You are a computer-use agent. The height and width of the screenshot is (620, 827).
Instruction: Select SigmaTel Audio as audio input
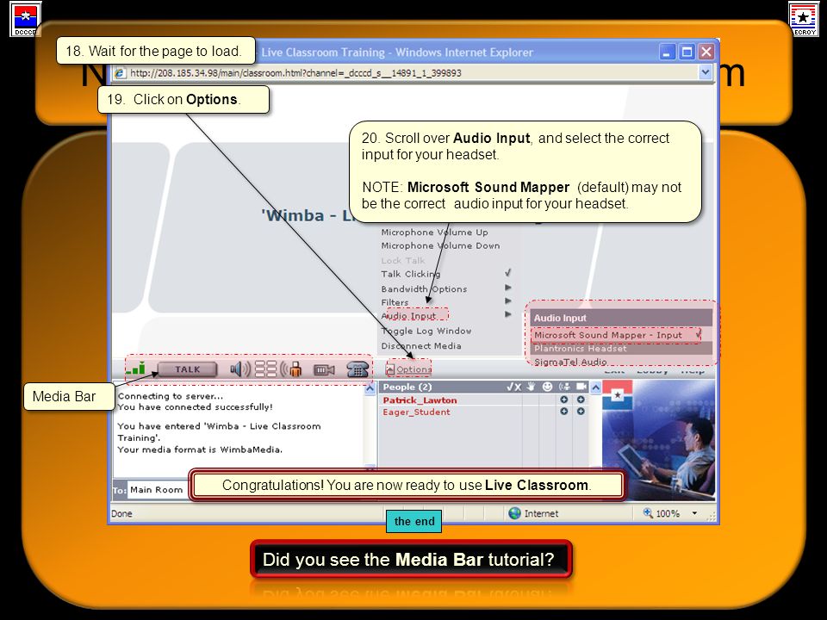pyautogui.click(x=570, y=362)
